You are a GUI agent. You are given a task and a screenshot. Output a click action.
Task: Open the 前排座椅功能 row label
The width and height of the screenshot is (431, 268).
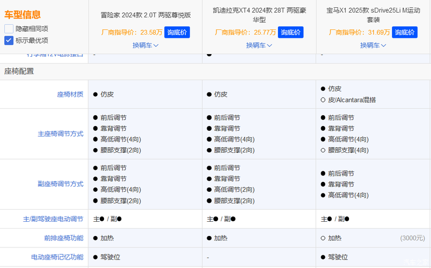tap(64, 238)
